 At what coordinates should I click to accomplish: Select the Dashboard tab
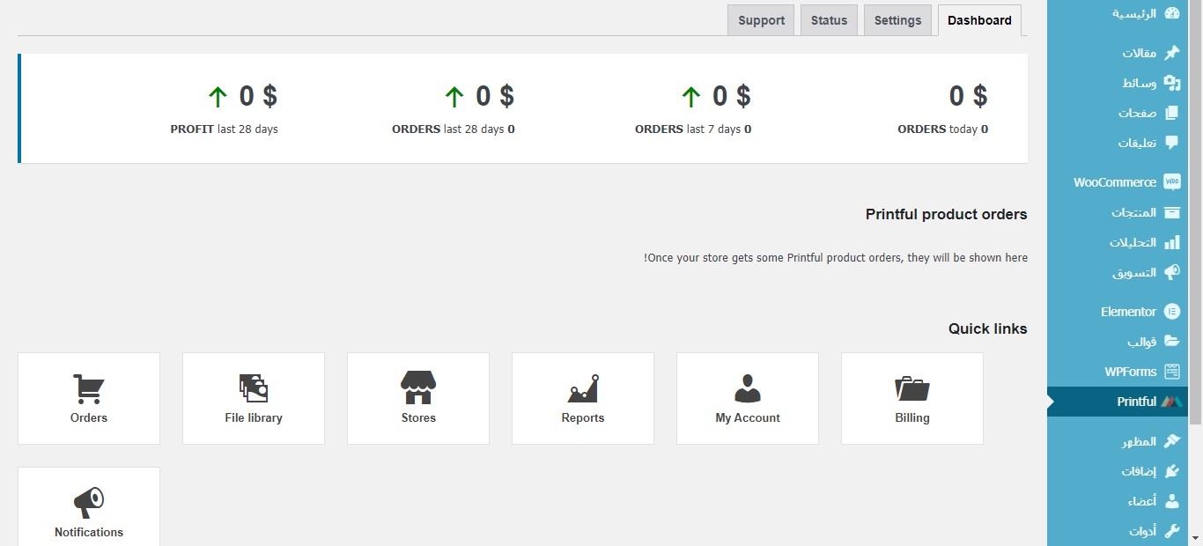[x=979, y=20]
